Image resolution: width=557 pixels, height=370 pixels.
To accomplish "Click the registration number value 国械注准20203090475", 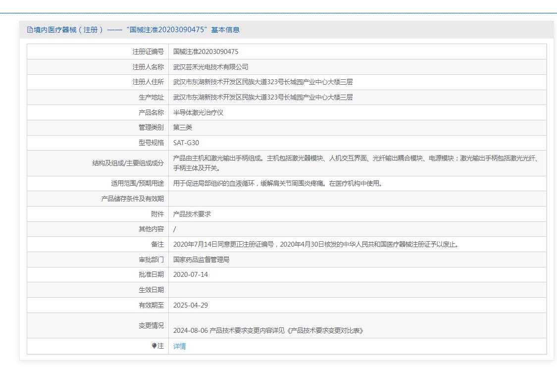I will (x=205, y=52).
